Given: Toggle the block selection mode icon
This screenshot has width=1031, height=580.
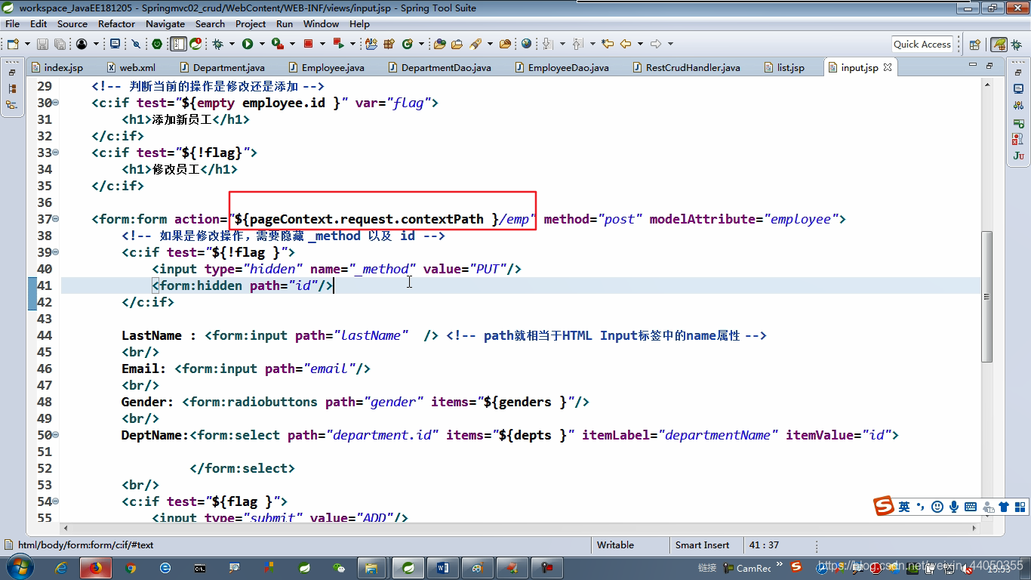Looking at the screenshot, I should pos(178,44).
